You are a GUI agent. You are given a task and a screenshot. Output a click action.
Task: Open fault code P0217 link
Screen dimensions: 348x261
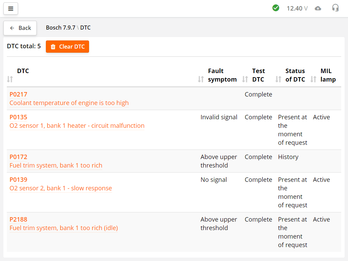click(x=18, y=94)
